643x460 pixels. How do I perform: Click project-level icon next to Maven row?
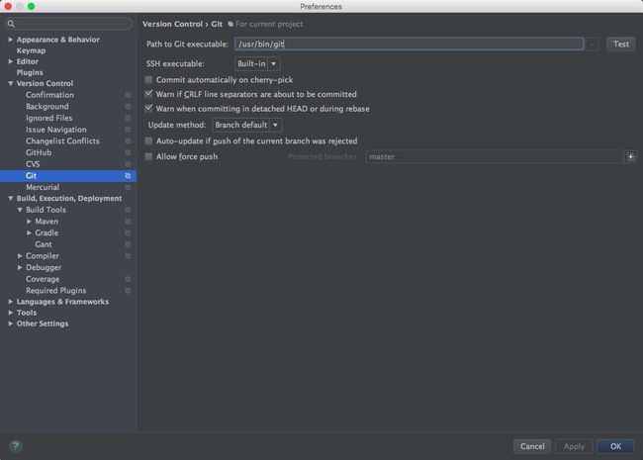click(128, 222)
